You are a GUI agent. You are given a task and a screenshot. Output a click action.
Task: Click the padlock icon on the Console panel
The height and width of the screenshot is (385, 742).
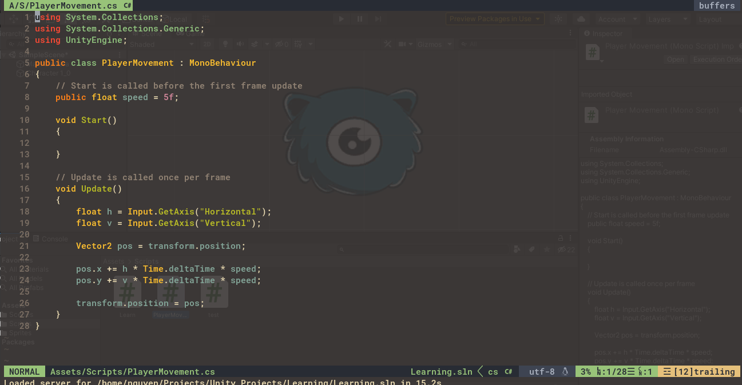pos(560,238)
